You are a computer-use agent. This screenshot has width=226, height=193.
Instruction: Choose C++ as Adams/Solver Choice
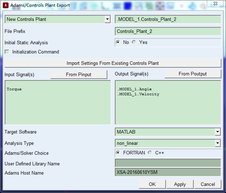[x=150, y=153]
